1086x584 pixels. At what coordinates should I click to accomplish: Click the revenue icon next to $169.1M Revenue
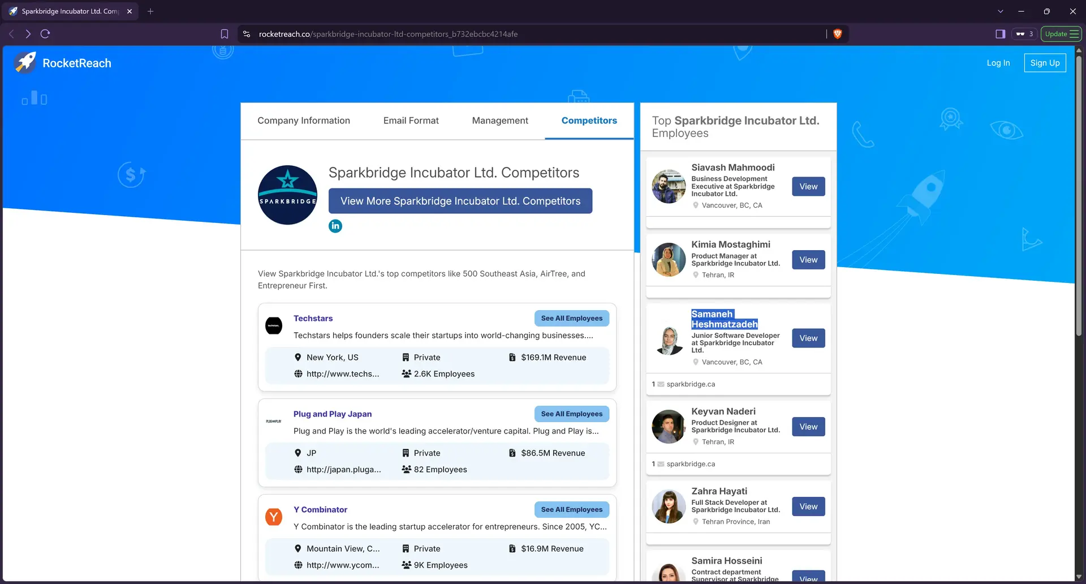pyautogui.click(x=512, y=358)
